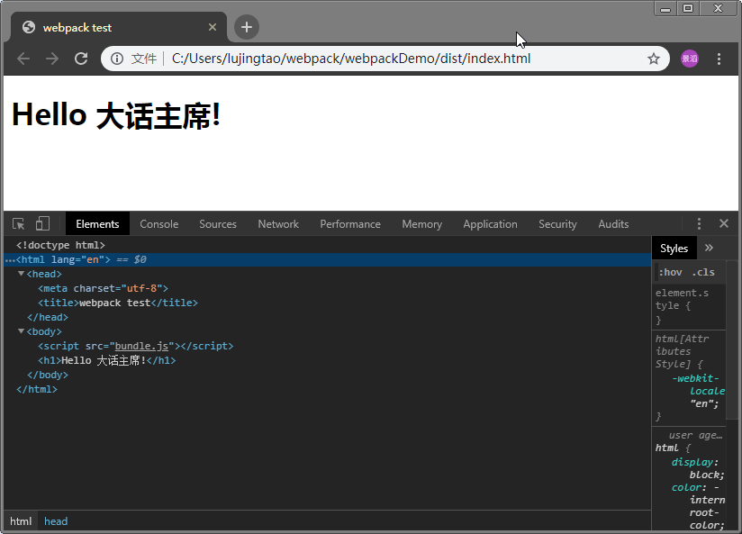The width and height of the screenshot is (742, 534).
Task: Select the title webpack test node
Action: pyautogui.click(x=118, y=303)
